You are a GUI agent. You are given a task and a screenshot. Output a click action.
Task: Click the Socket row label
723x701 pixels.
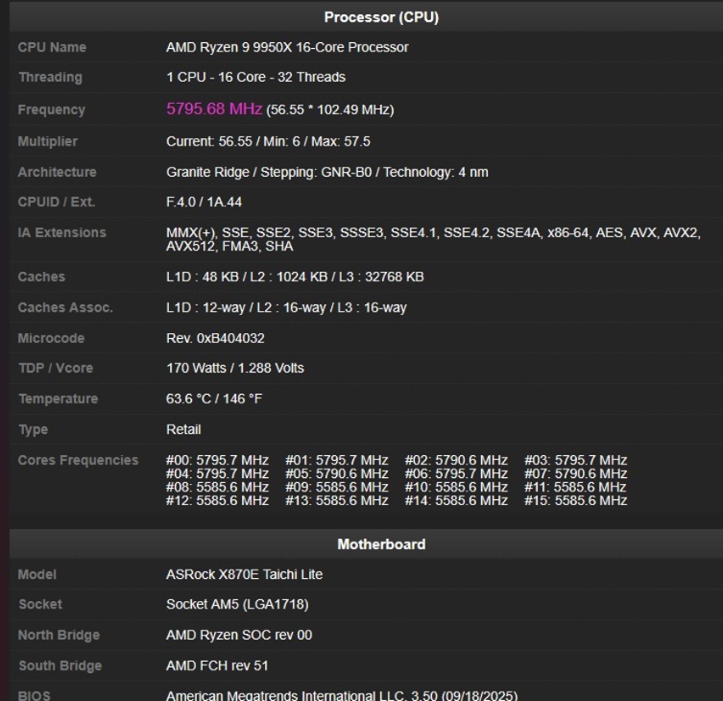point(40,605)
